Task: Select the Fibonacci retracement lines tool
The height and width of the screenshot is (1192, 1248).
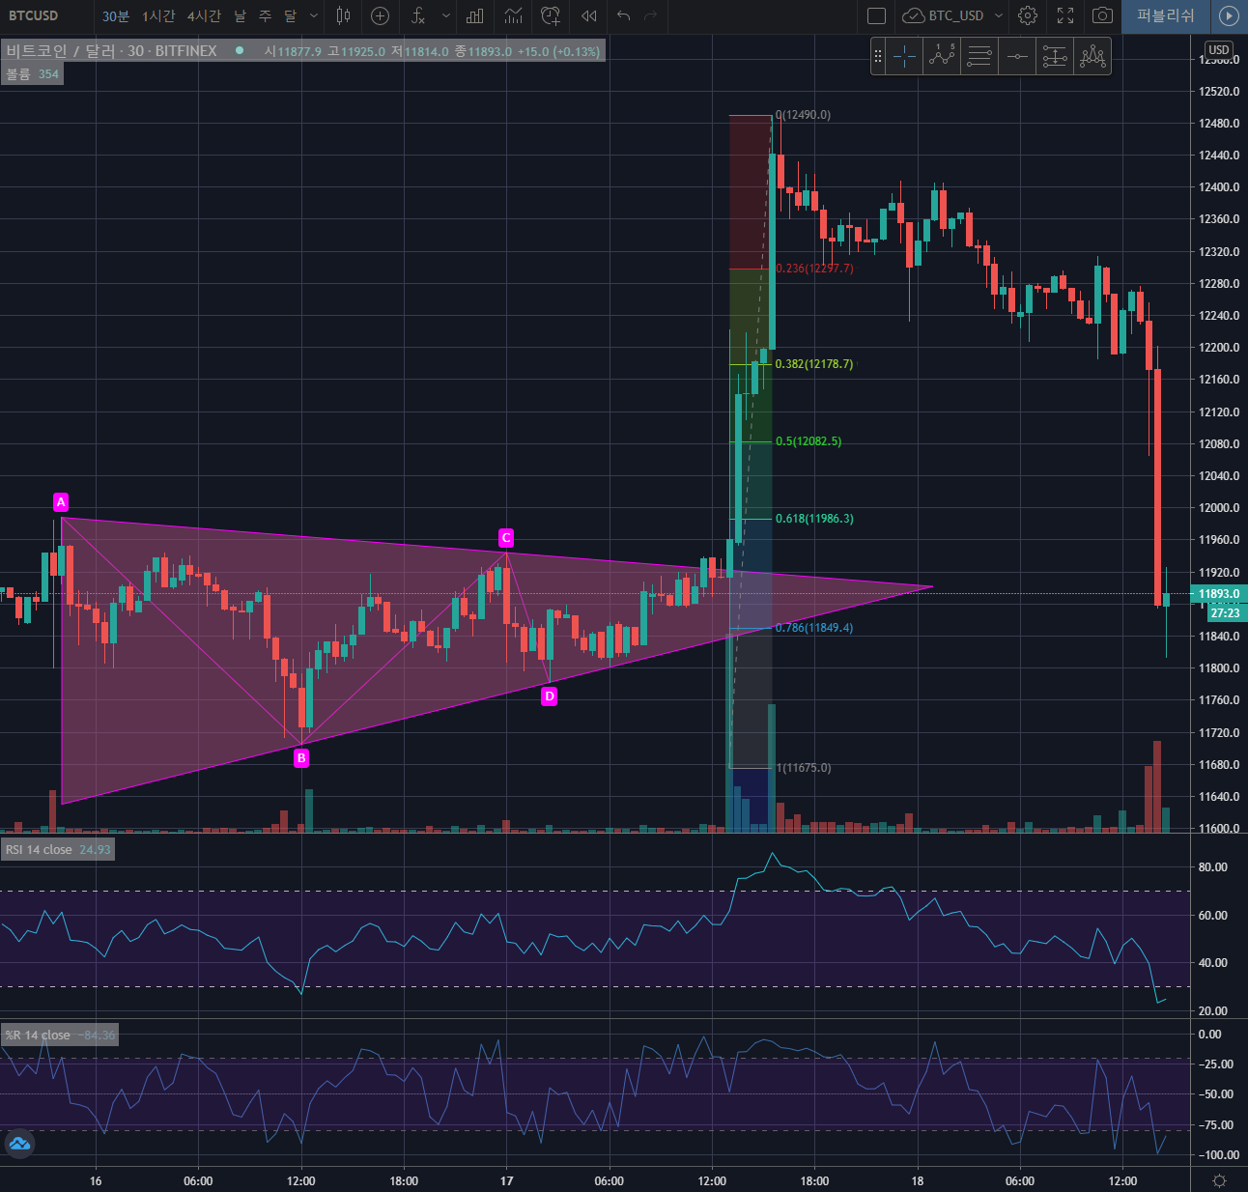Action: (979, 57)
